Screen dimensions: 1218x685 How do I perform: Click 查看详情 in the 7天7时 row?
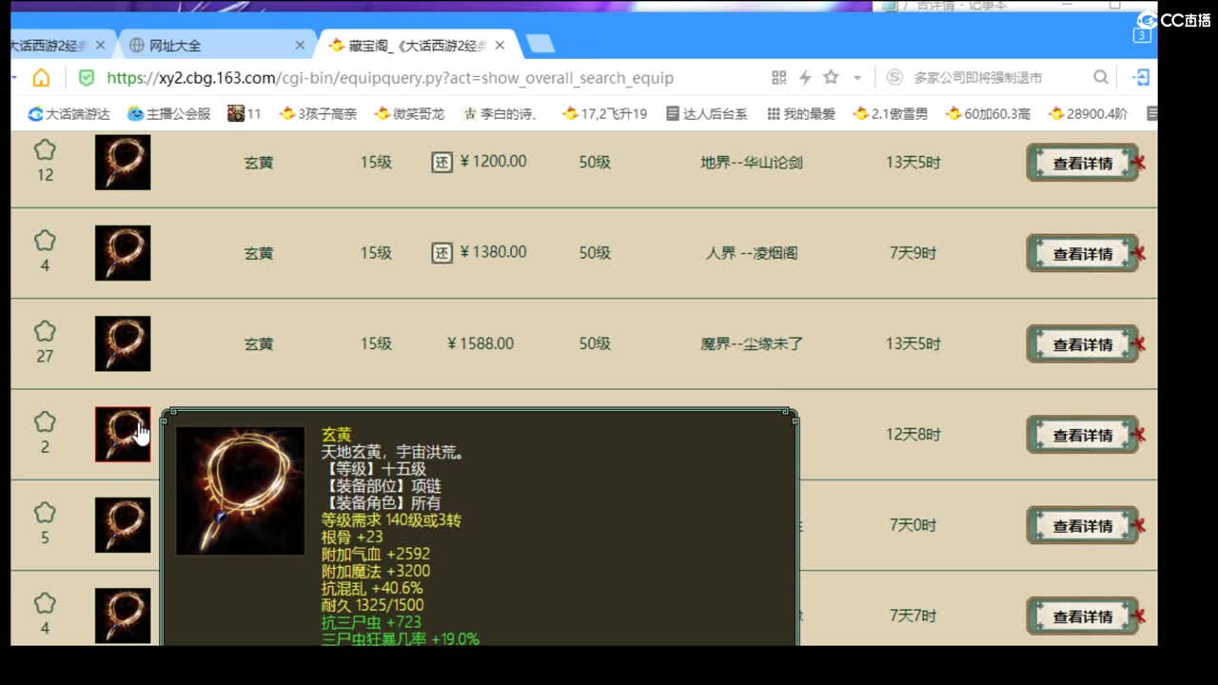coord(1083,616)
